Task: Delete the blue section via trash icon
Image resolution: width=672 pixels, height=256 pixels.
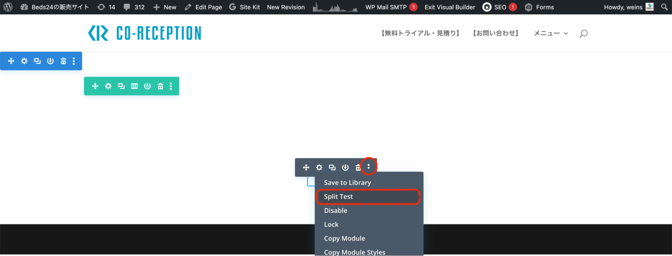Action: tap(63, 61)
